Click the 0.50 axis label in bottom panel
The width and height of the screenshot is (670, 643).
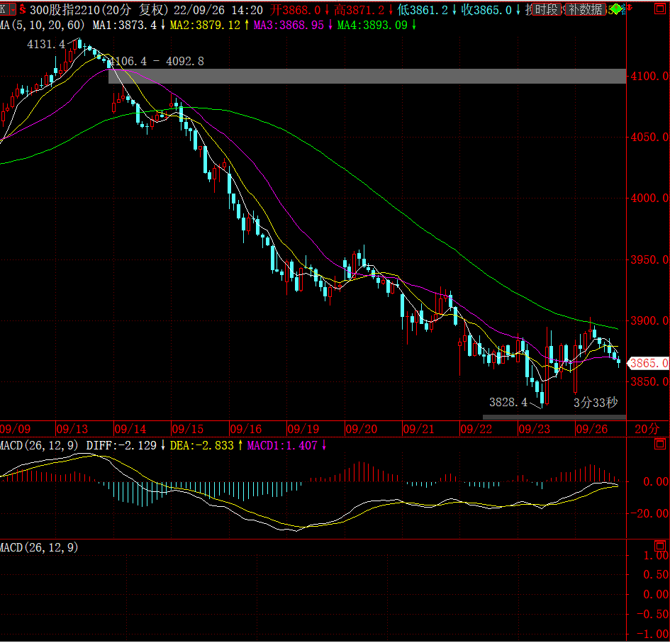pyautogui.click(x=656, y=575)
